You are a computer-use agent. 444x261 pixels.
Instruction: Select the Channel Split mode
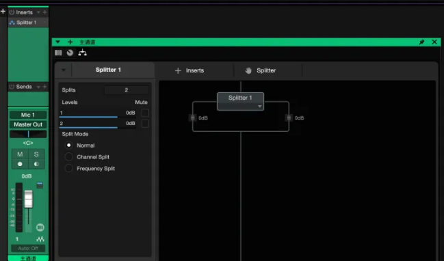[x=68, y=156]
